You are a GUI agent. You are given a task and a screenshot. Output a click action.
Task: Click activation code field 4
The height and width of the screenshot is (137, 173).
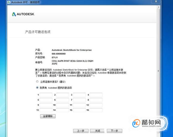coord(96,95)
